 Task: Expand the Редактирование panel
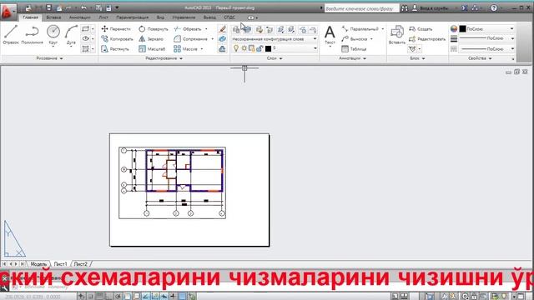(x=164, y=58)
